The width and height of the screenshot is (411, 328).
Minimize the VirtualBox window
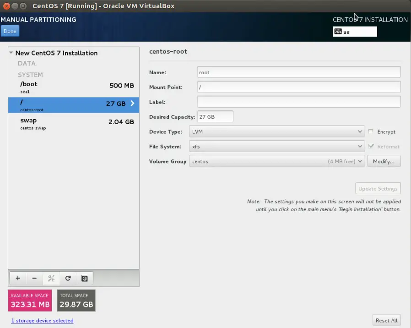(x=15, y=6)
